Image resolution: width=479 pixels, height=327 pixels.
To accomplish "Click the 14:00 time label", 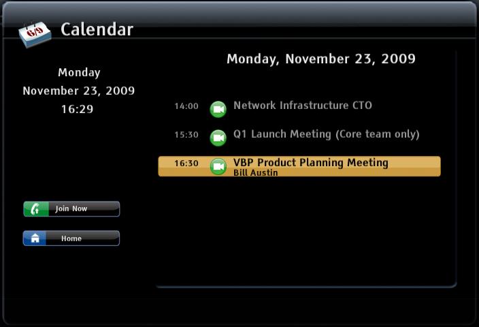I will point(186,106).
